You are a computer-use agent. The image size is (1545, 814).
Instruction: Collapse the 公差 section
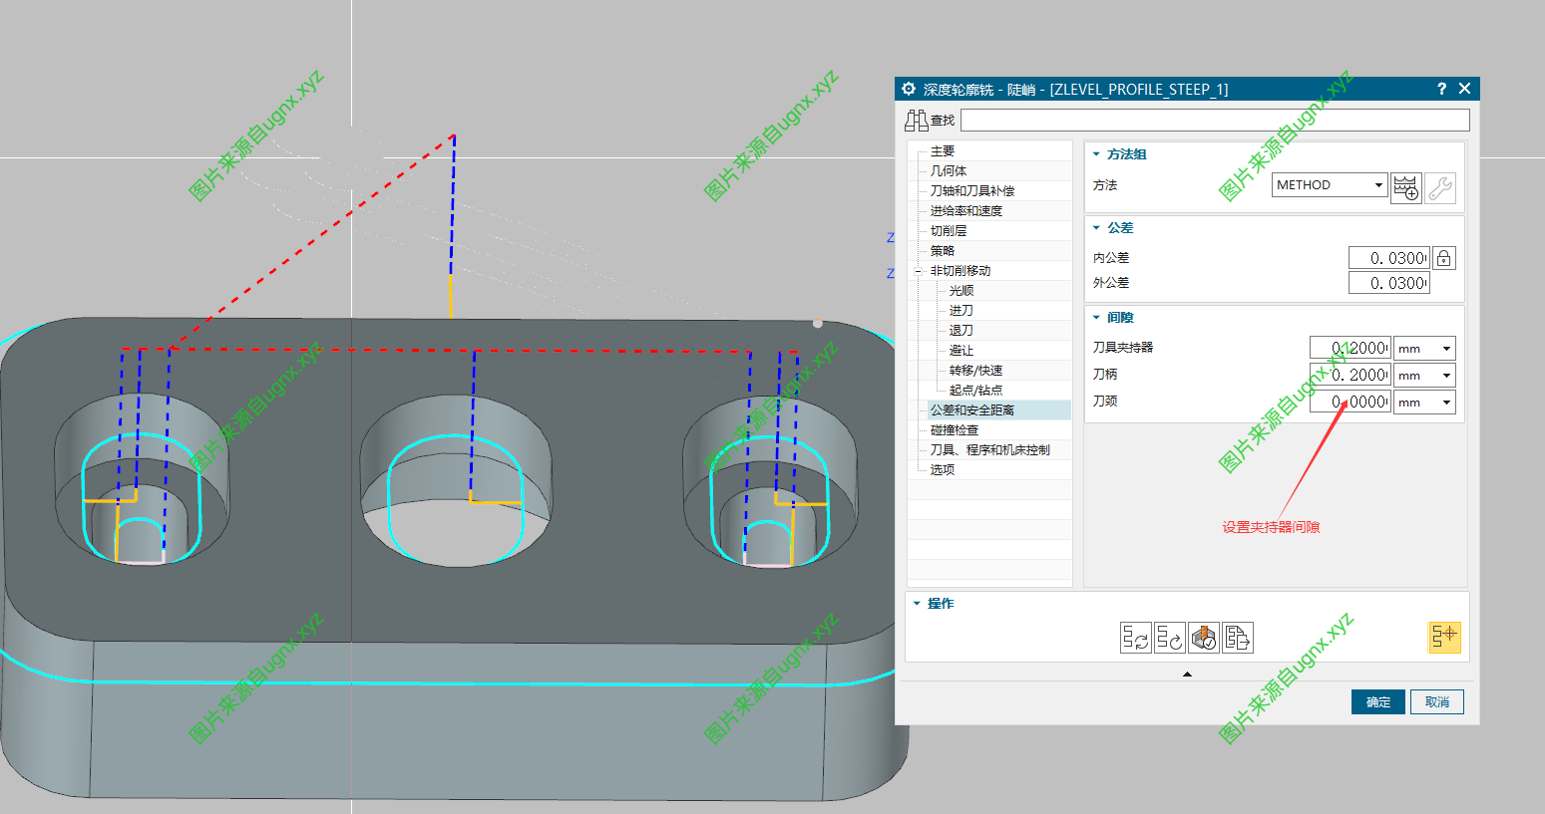click(x=1096, y=228)
